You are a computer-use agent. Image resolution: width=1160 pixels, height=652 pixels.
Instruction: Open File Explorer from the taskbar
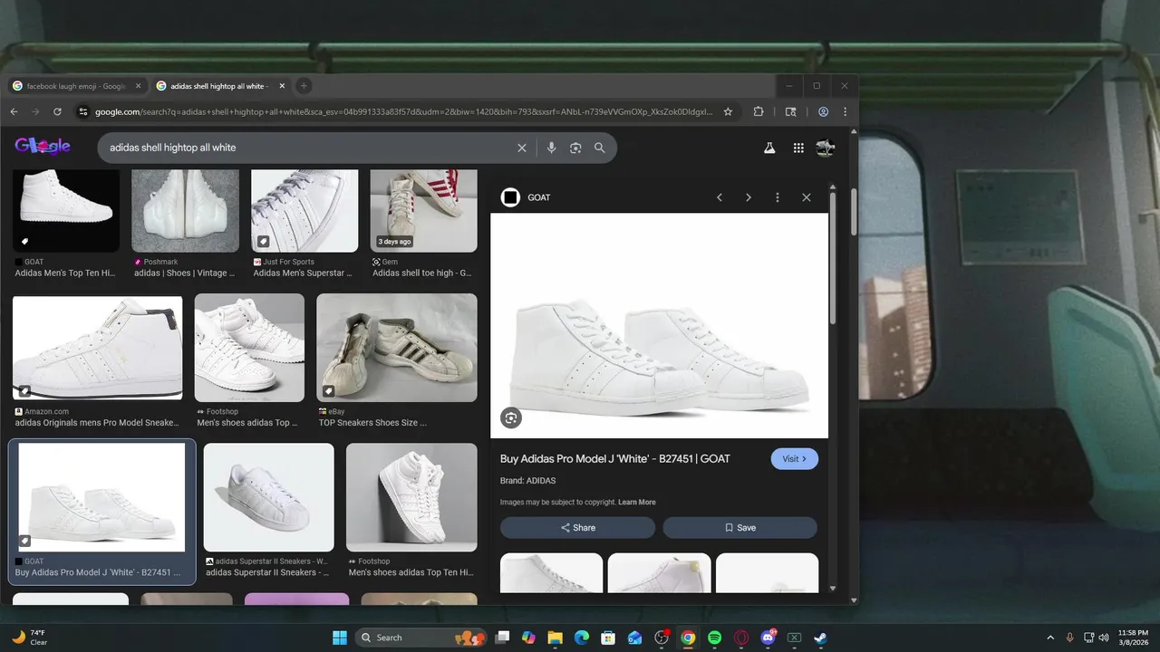pos(555,638)
